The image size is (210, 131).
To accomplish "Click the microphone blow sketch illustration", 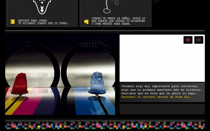I will pos(111,7).
